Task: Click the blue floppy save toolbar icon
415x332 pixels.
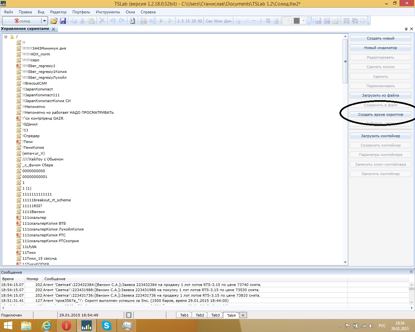Action: [x=63, y=21]
